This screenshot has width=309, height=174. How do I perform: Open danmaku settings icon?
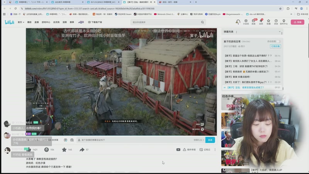coord(72,140)
